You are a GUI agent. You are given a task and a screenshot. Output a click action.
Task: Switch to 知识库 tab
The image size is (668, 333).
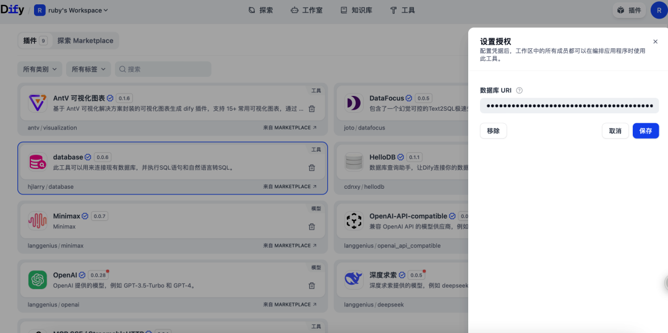click(x=356, y=11)
